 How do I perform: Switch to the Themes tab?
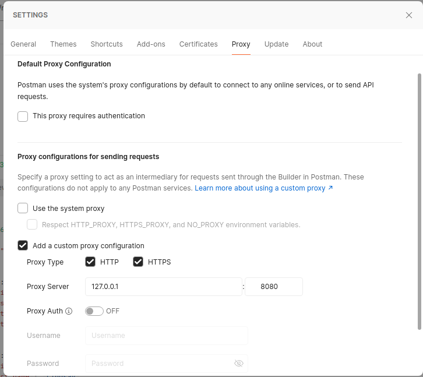coord(64,44)
